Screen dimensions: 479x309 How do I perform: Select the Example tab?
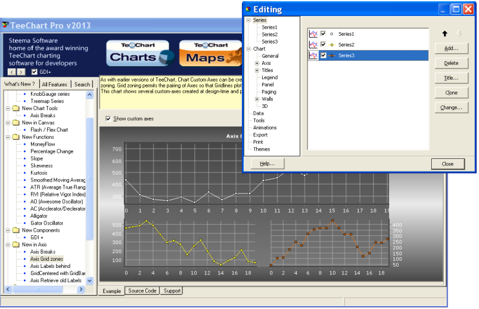(111, 291)
